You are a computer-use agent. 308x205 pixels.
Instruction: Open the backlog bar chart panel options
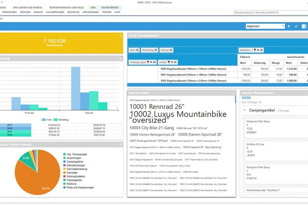120,59
